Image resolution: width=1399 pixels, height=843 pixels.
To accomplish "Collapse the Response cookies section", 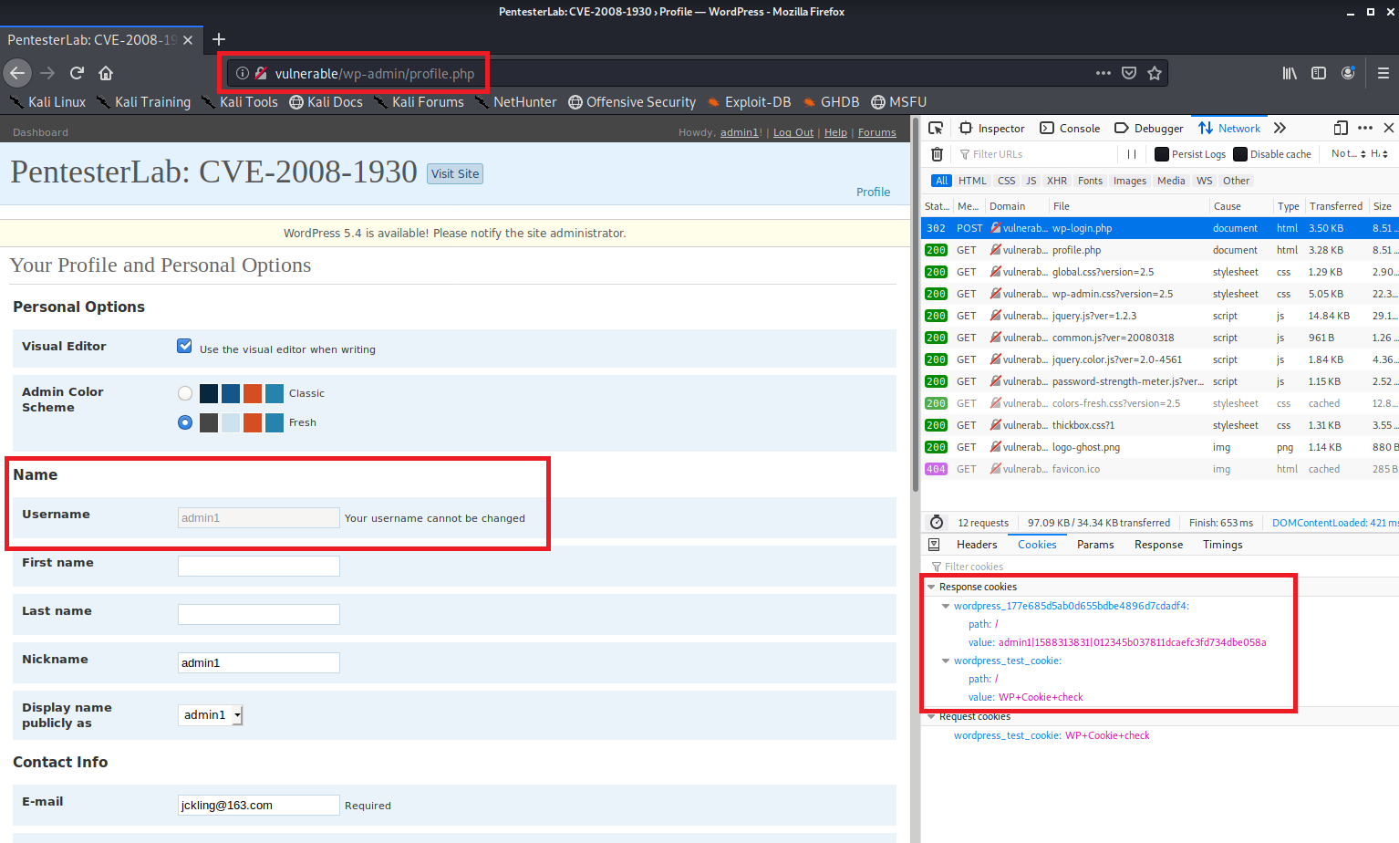I will click(931, 587).
